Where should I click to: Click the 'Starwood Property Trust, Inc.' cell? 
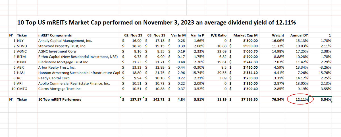62,46
